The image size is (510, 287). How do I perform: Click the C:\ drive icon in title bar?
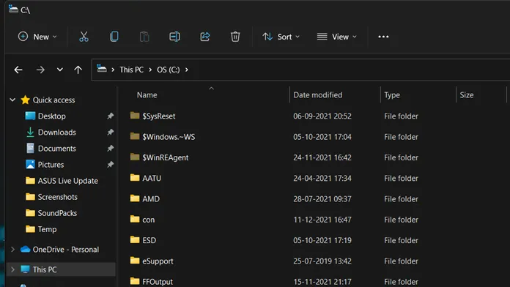click(13, 9)
